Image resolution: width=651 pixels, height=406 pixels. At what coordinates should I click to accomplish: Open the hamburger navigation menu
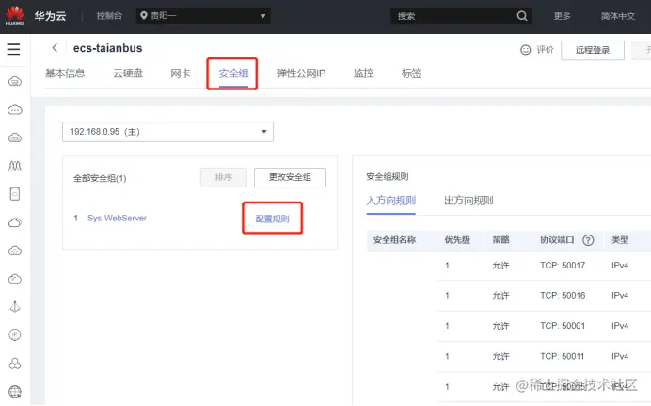tap(13, 49)
